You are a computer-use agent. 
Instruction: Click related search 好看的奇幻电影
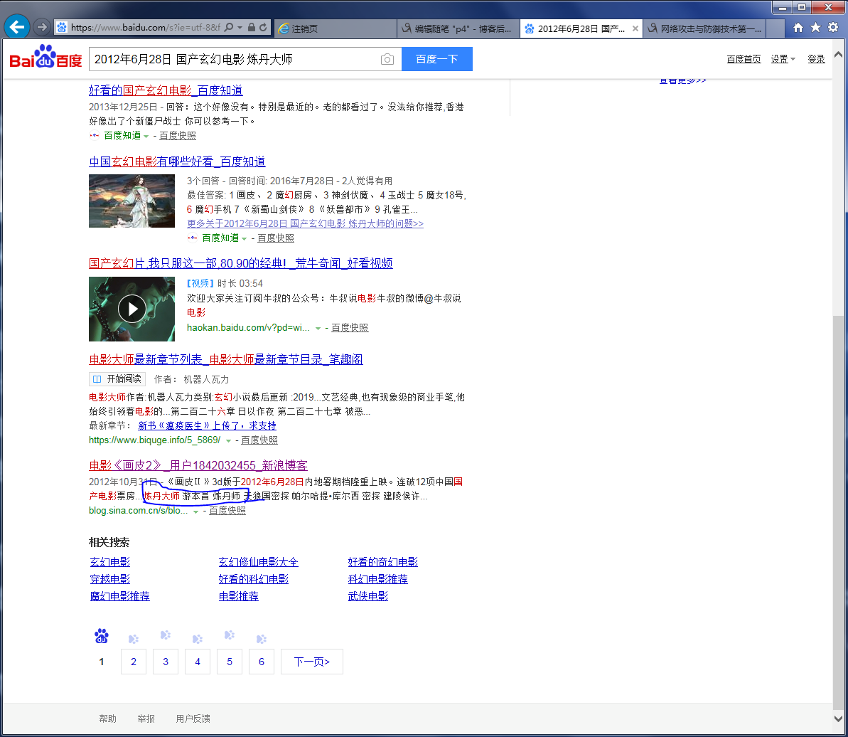coord(382,562)
